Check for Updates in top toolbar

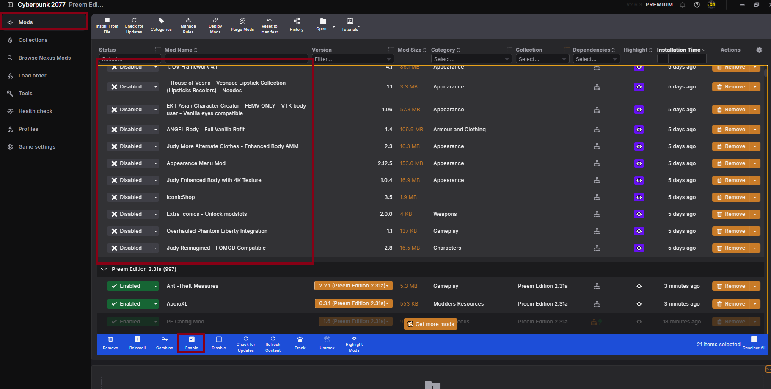pyautogui.click(x=134, y=26)
